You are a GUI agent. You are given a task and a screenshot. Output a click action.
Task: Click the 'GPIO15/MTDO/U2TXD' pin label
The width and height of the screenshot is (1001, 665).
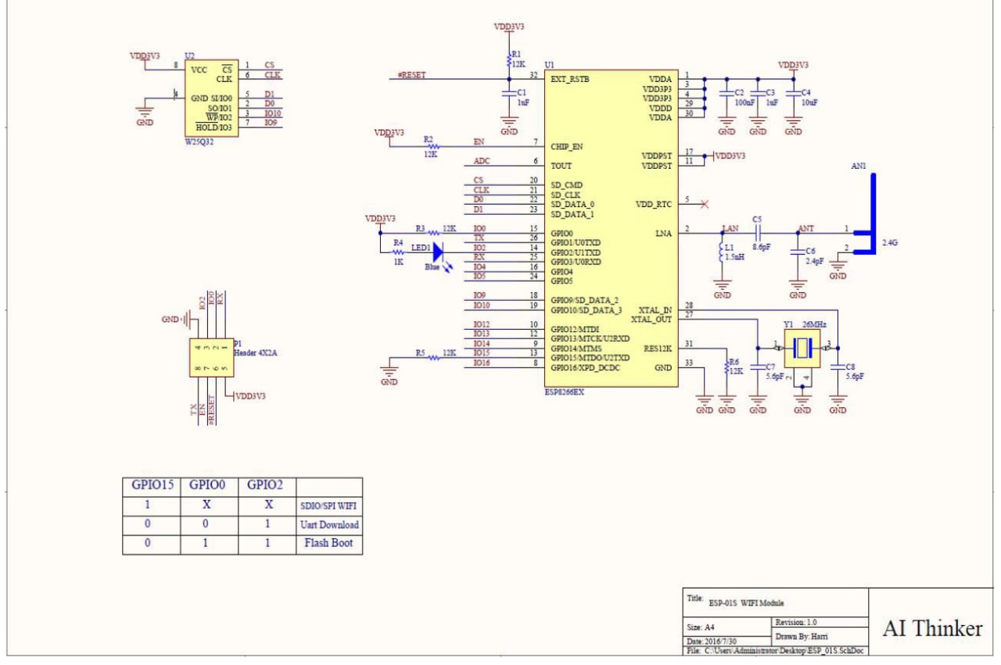(x=590, y=358)
